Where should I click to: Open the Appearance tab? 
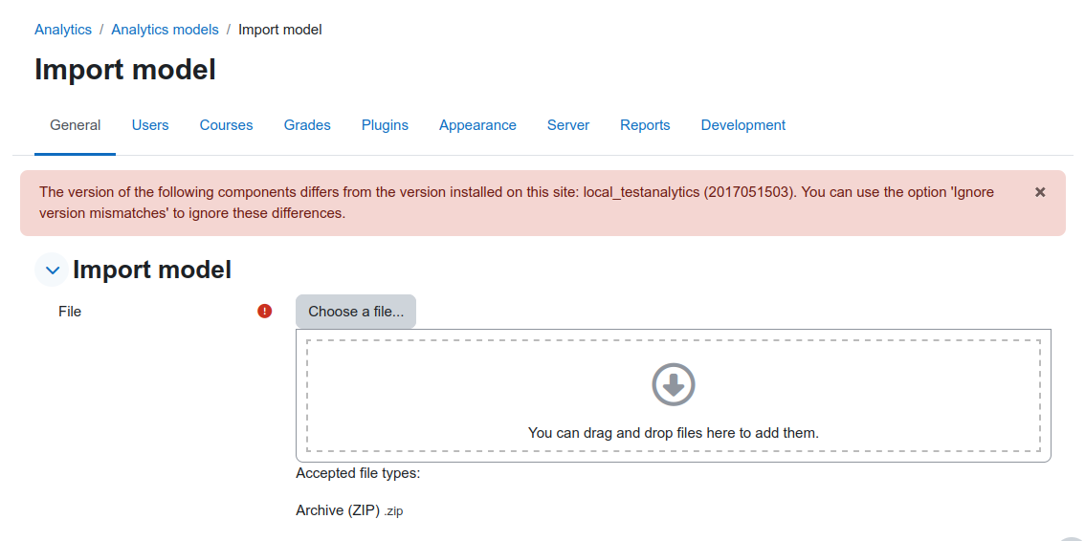pyautogui.click(x=477, y=125)
